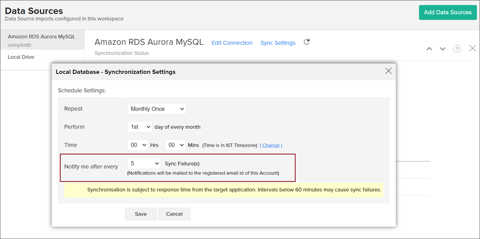The height and width of the screenshot is (239, 480).
Task: Open the Mins time dropdown
Action: [175, 145]
